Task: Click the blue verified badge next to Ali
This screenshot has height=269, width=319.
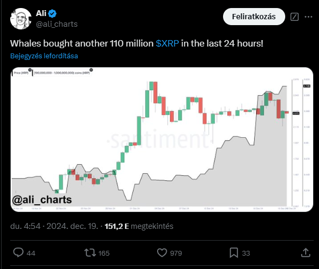Action: tap(53, 13)
